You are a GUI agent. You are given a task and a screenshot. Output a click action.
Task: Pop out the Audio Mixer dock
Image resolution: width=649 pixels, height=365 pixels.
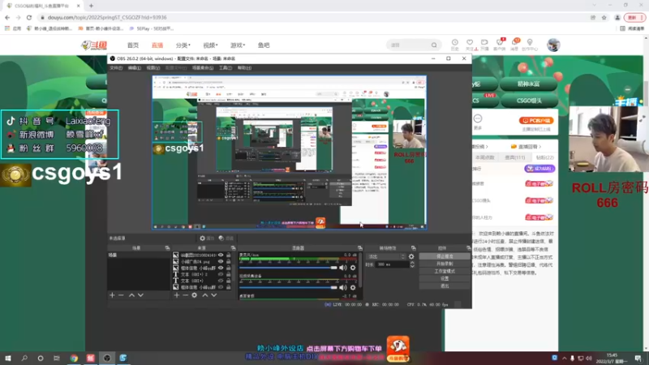359,248
